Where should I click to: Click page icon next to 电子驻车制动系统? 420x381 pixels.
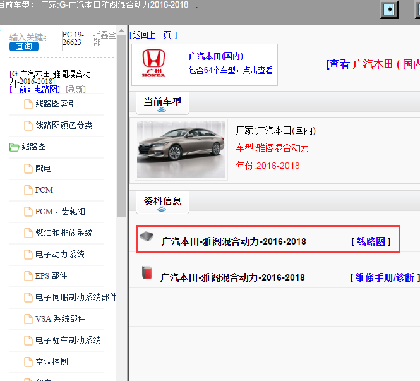click(x=28, y=341)
